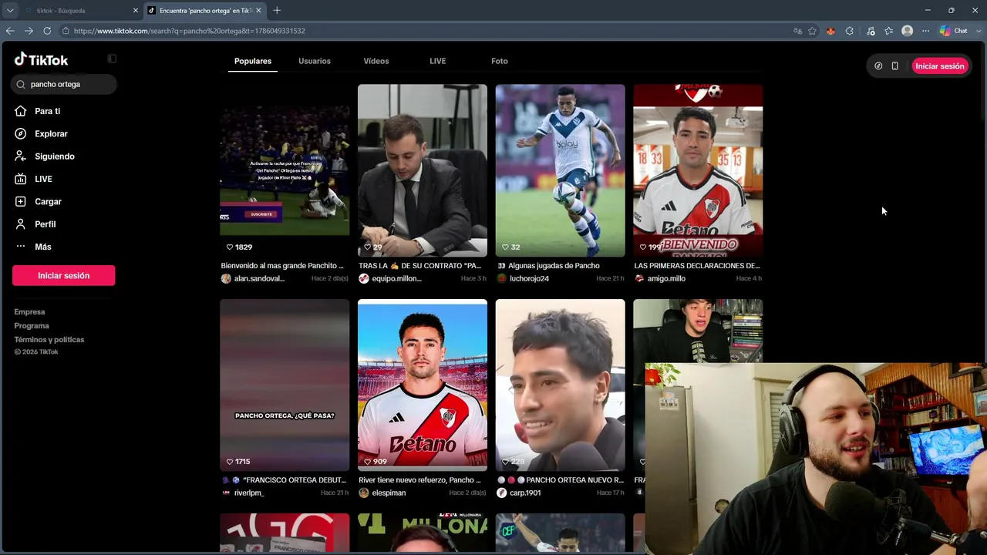Open the Perfil person icon
This screenshot has height=555, width=987.
(x=21, y=224)
